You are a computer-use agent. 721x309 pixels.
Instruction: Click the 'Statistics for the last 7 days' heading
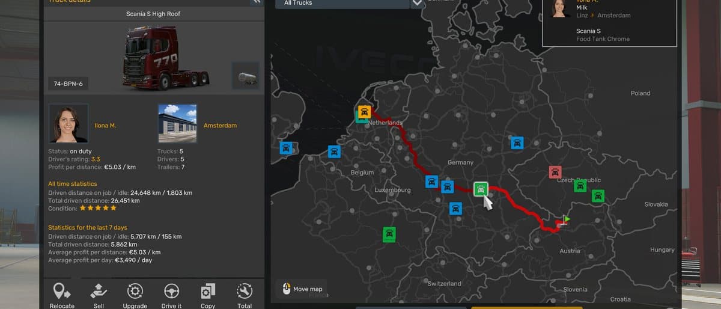(x=88, y=228)
